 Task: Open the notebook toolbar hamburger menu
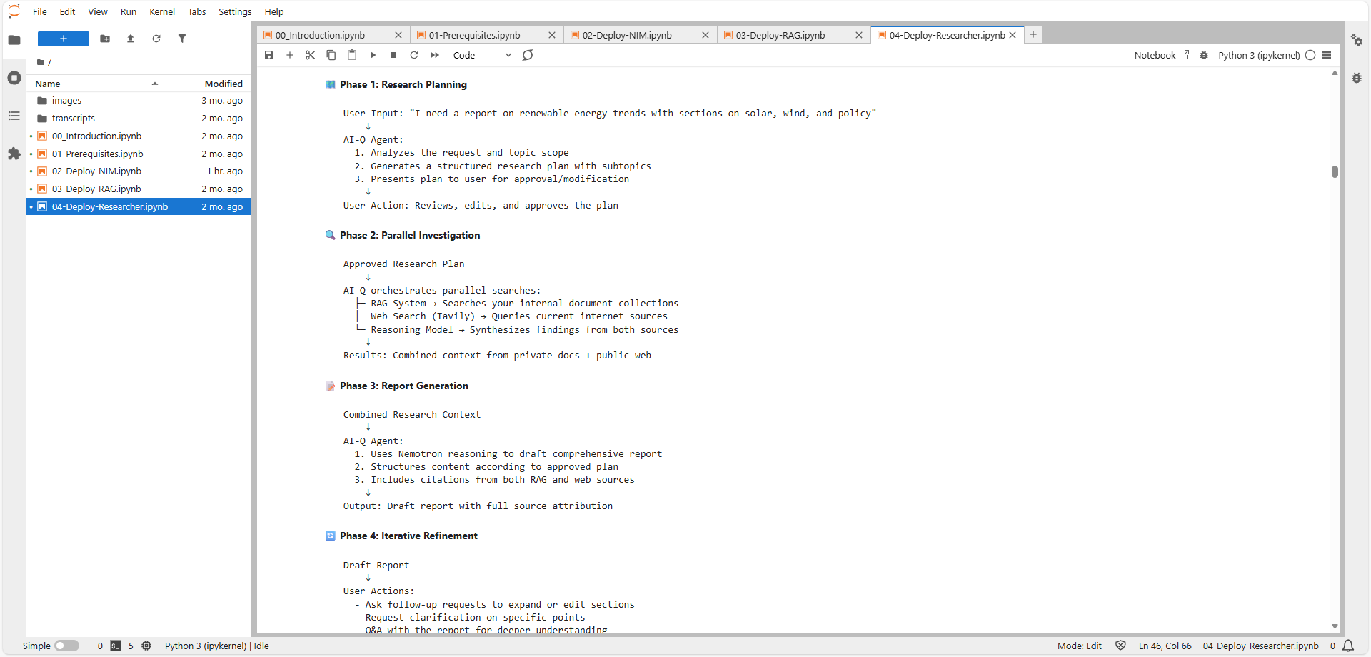[x=1327, y=55]
